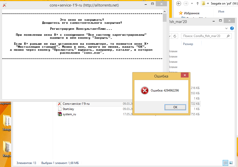This screenshot has height=167, width=238.
Task: Click the Размер column header
Action: coord(188,44)
